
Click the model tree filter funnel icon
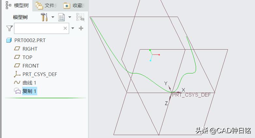9,28
